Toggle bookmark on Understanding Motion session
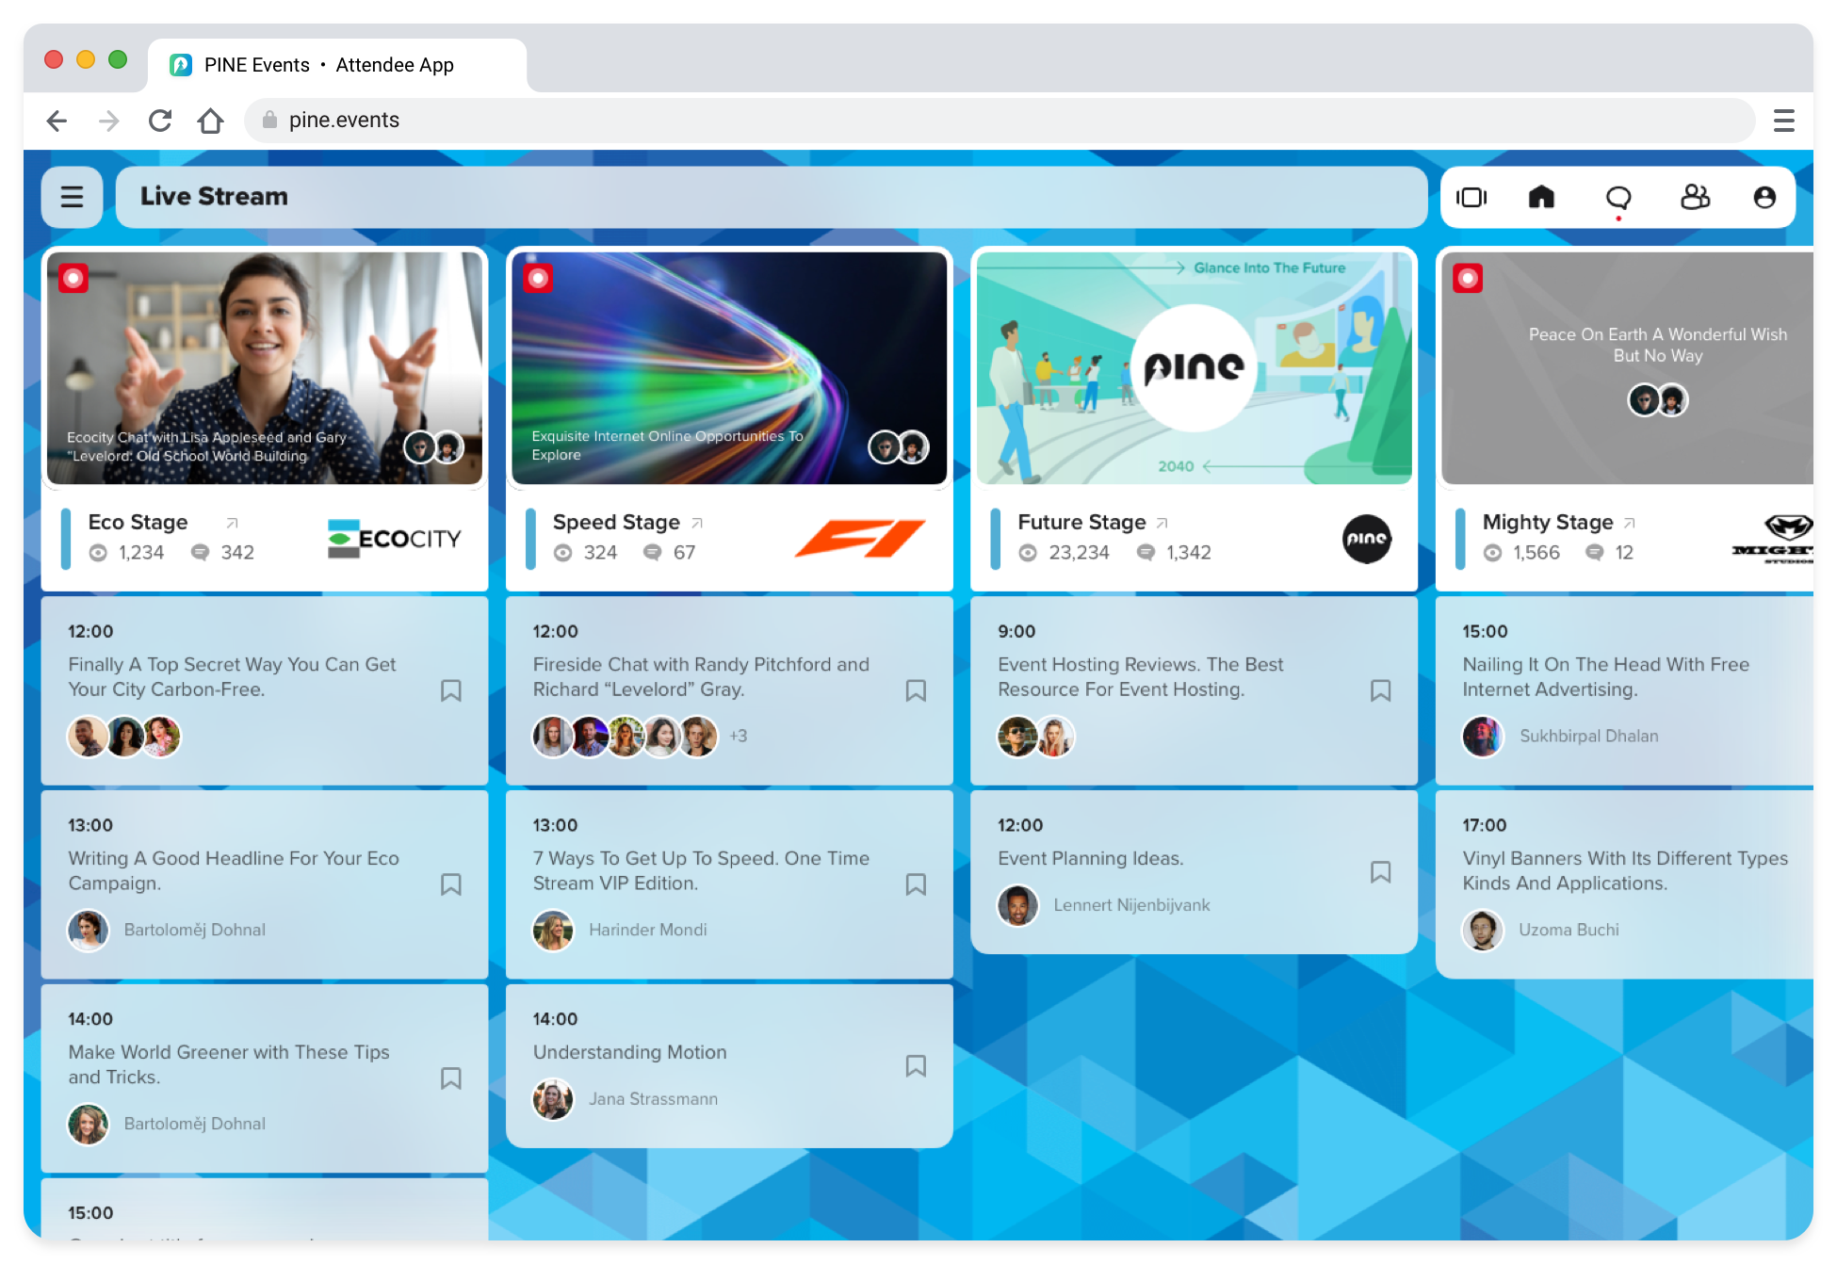The height and width of the screenshot is (1264, 1837). 916,1065
